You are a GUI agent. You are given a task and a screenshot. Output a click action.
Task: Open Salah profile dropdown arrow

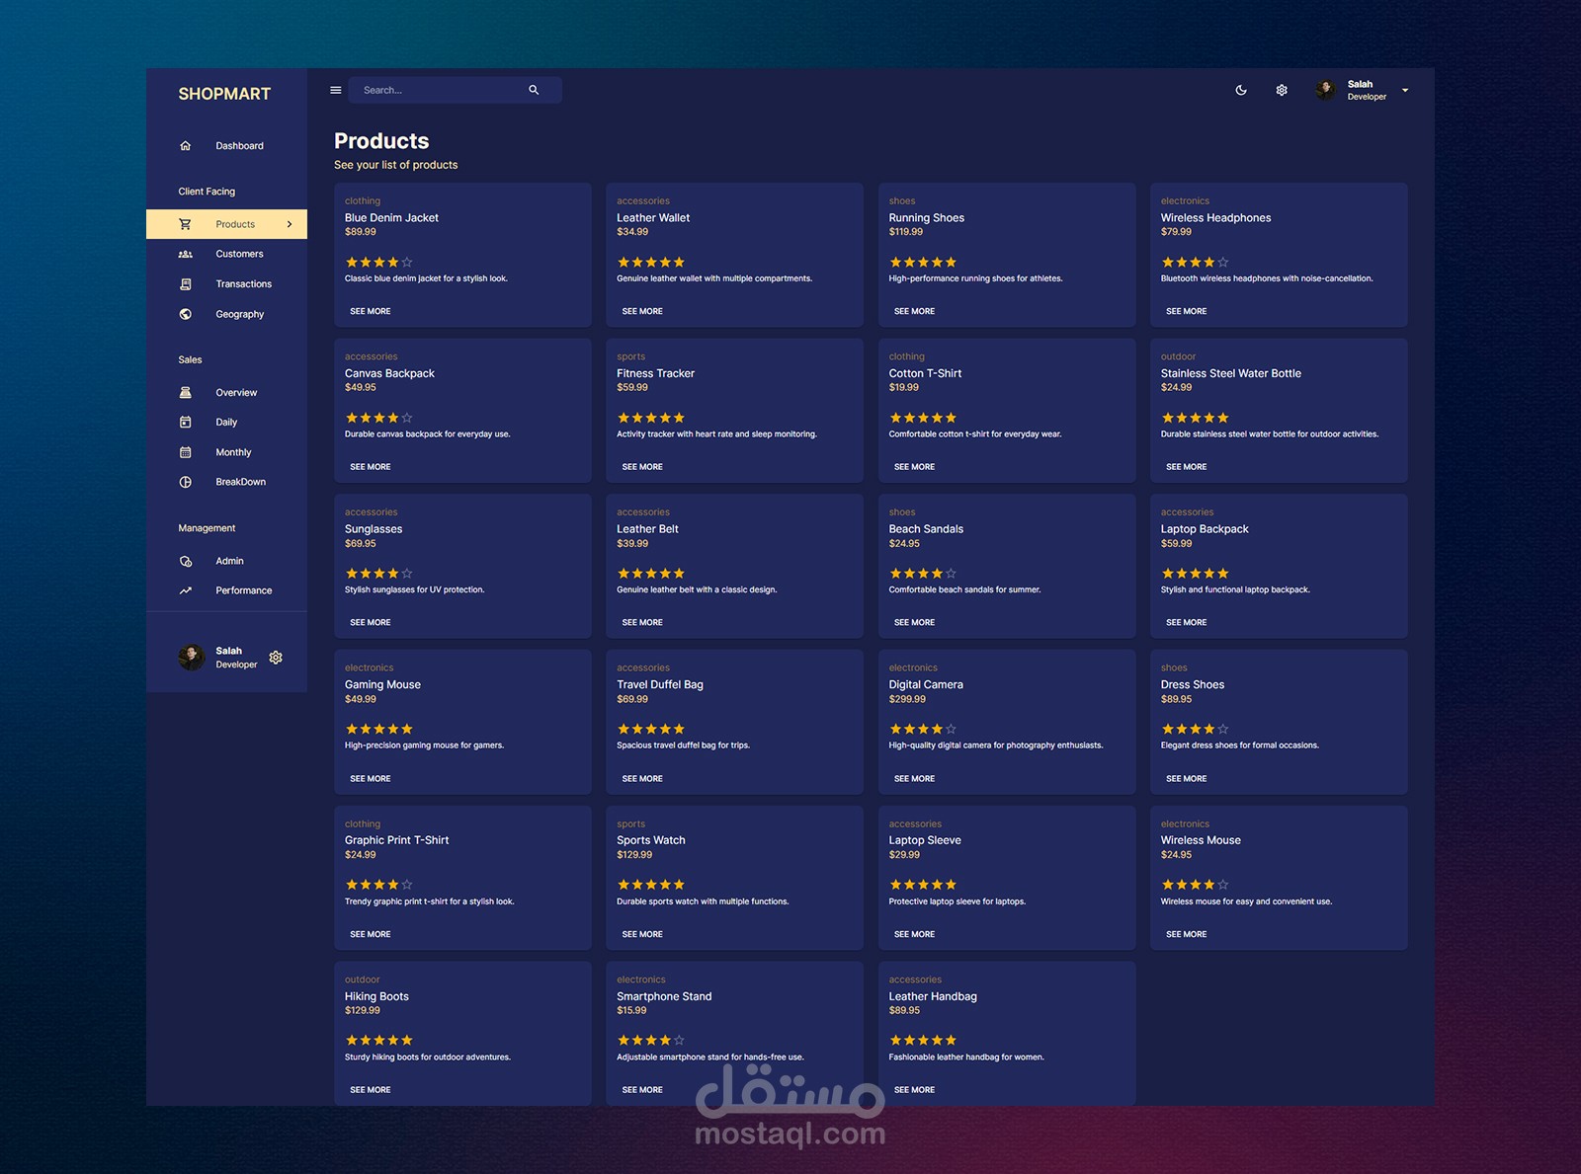click(1405, 90)
